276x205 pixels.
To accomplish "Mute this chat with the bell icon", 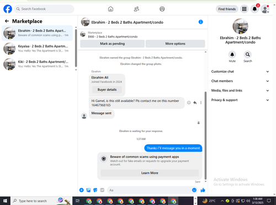I will tap(232, 55).
